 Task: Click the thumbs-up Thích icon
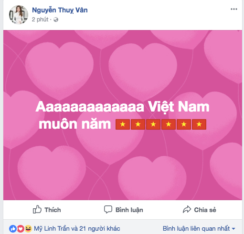pyautogui.click(x=37, y=209)
